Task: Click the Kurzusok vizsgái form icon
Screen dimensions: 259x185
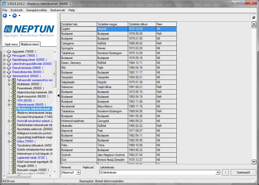Action: pyautogui.click(x=14, y=170)
